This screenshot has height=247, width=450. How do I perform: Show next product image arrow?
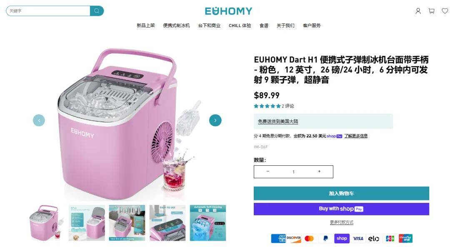(x=215, y=120)
